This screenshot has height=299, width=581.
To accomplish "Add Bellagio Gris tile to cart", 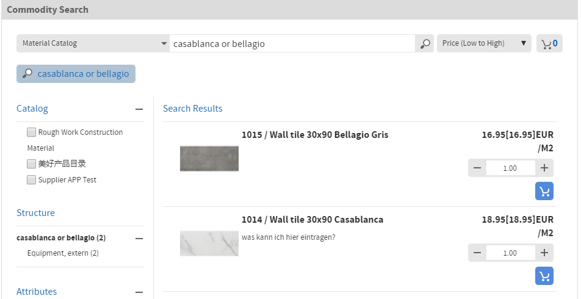I will (544, 191).
